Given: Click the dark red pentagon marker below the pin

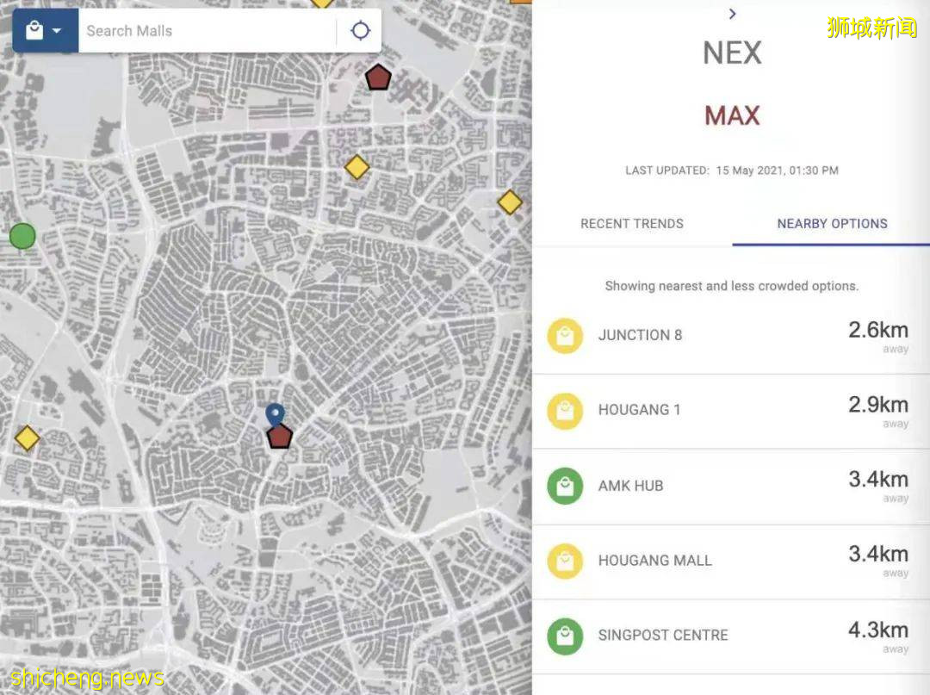Looking at the screenshot, I should (x=279, y=437).
